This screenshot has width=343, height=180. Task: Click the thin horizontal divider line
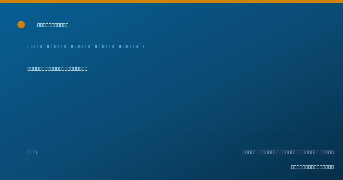(x=171, y=136)
